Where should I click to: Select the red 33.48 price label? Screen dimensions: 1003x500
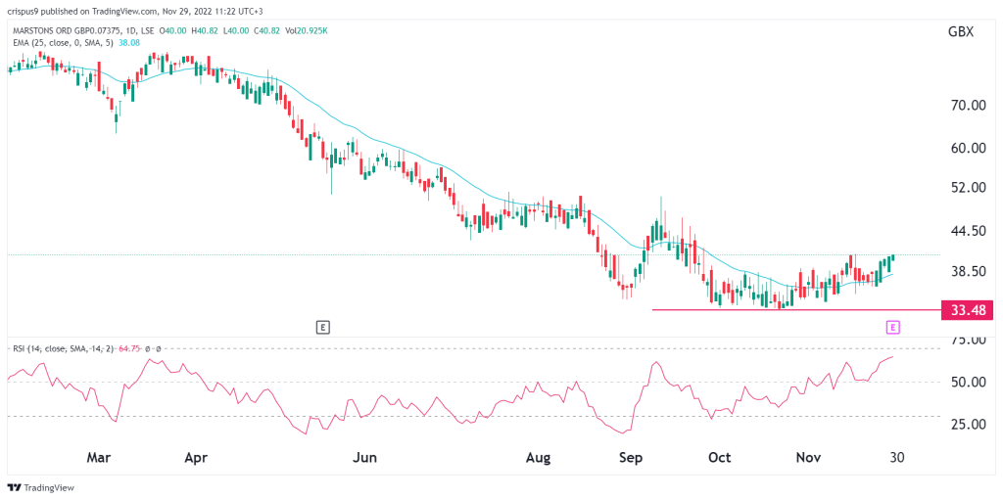click(x=967, y=311)
